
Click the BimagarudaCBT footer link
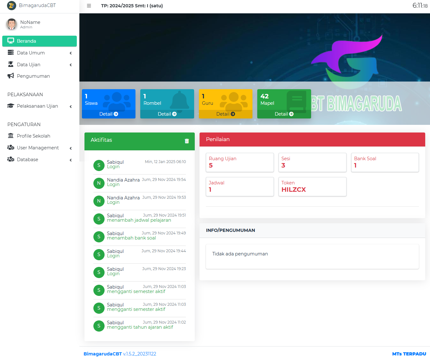(x=103, y=354)
